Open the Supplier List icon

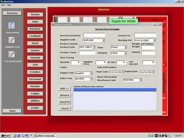pyautogui.click(x=11, y=40)
